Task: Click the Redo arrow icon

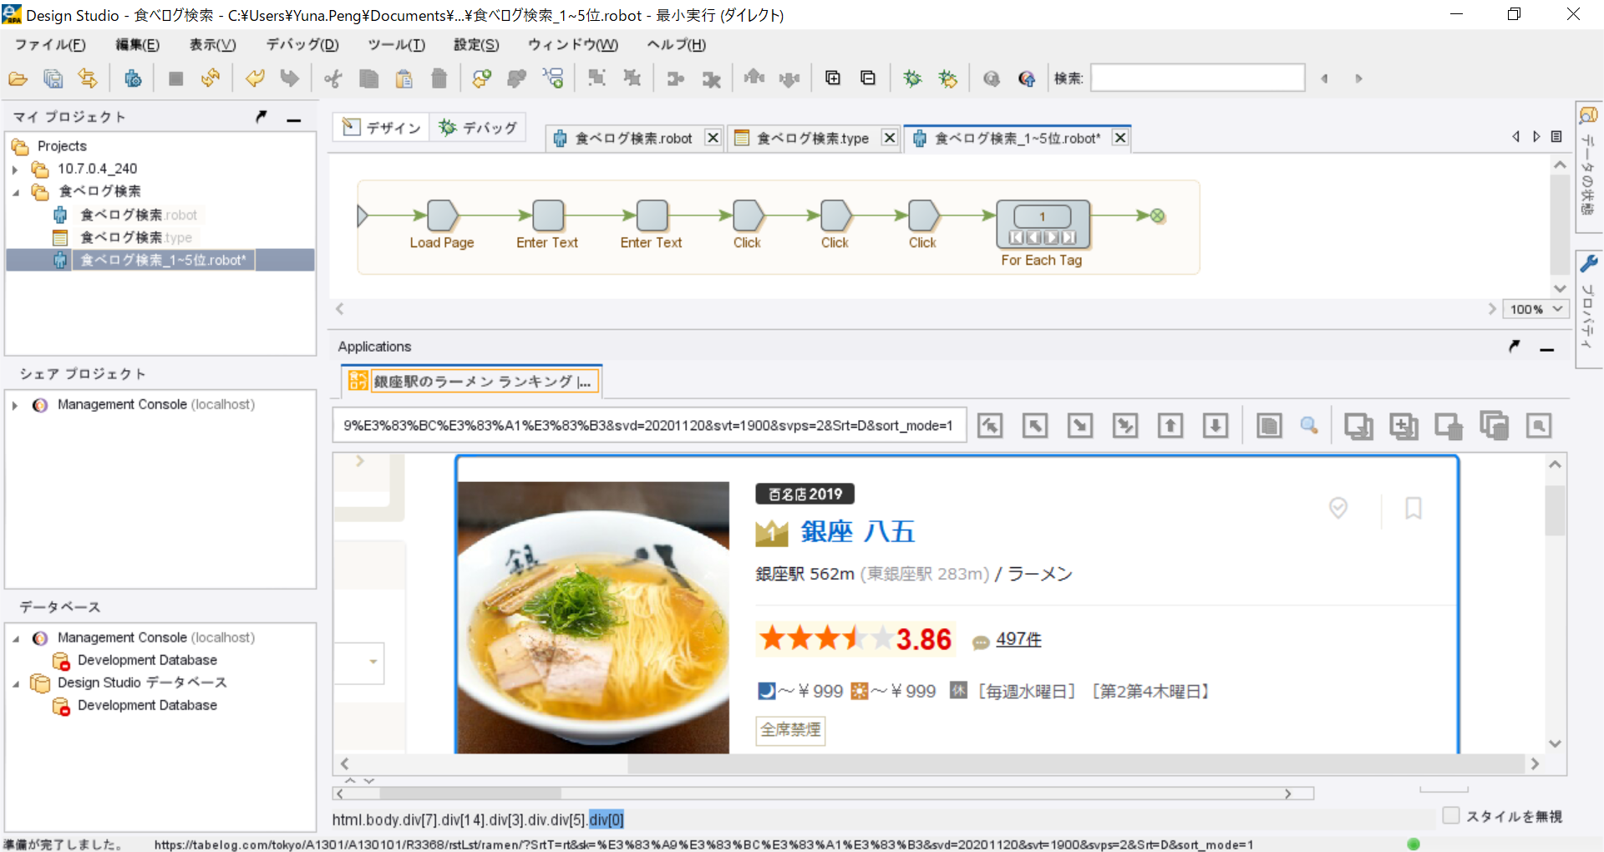Action: [289, 79]
